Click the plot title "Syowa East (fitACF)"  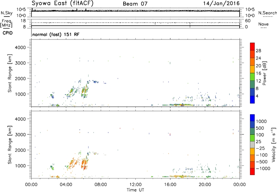[63, 3]
